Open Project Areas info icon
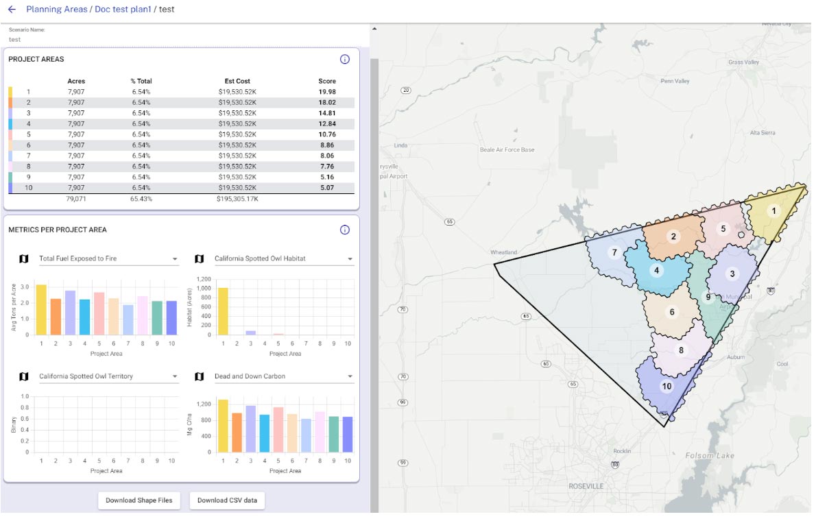Viewport: 816px width, 521px height. pos(345,60)
